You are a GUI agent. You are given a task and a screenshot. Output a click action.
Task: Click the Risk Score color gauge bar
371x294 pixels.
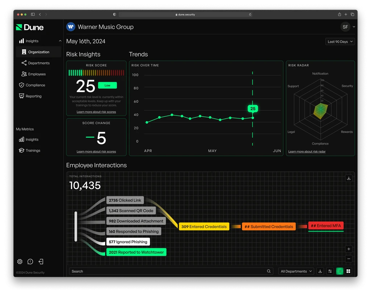pyautogui.click(x=96, y=73)
